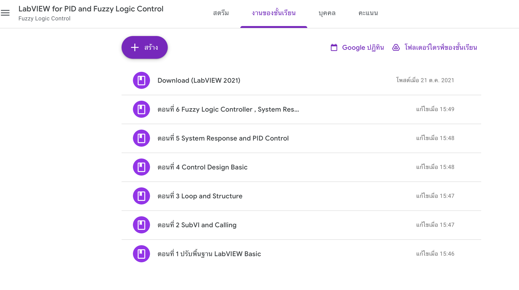
Task: Click the material icon for ตอนที่ 5 System Response
Action: pyautogui.click(x=141, y=138)
